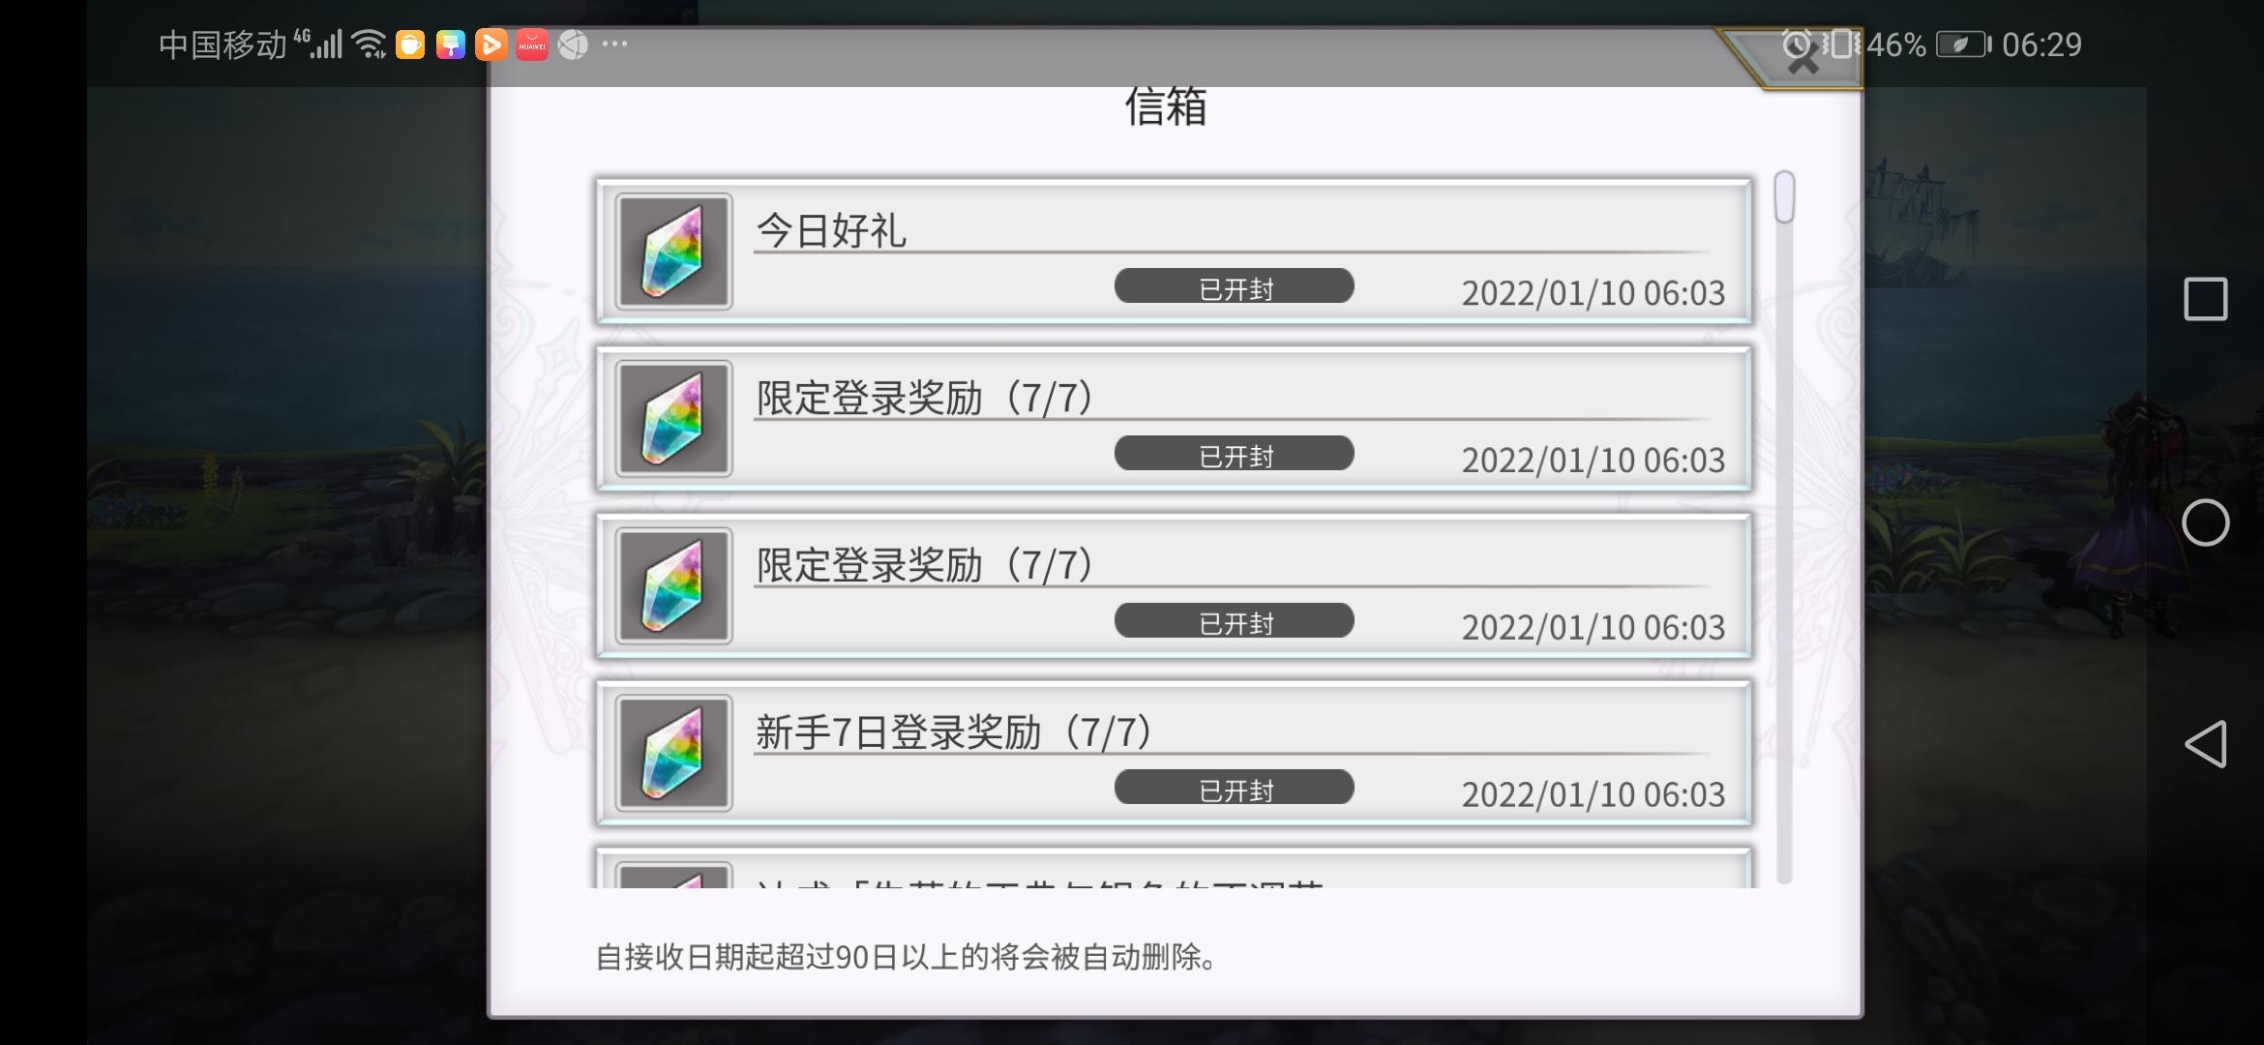Tap the Android home circle button
Screen dimensions: 2264x1045
click(2205, 523)
